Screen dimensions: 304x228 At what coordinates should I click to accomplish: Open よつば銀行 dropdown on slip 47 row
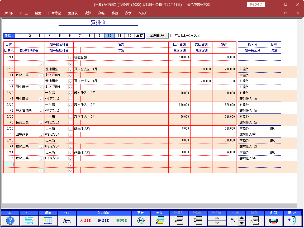point(70,87)
